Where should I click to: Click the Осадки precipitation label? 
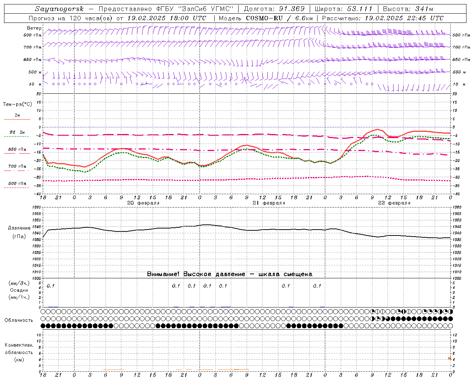[x=19, y=290]
